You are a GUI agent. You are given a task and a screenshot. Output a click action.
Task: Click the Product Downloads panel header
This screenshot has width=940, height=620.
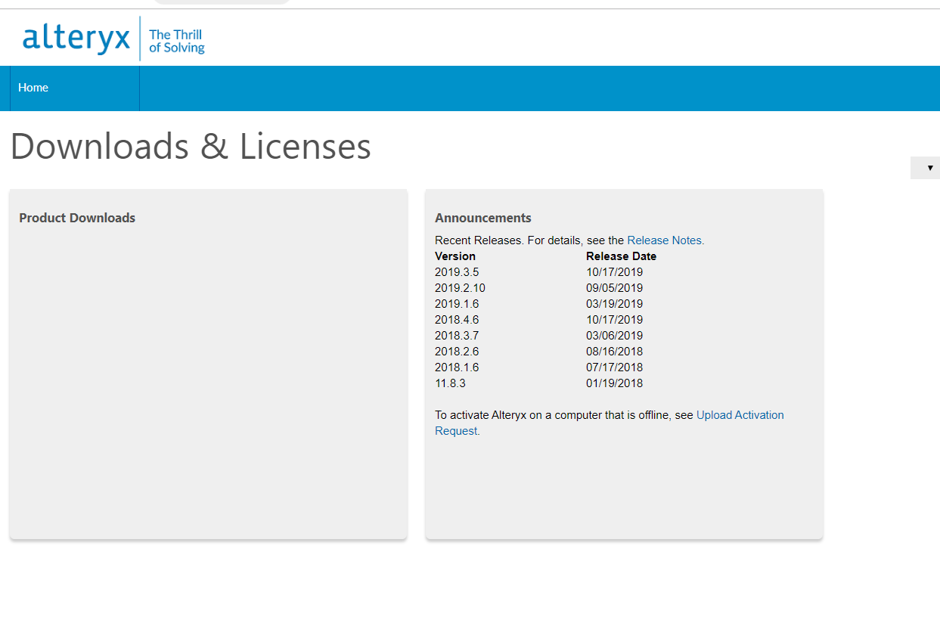click(76, 217)
